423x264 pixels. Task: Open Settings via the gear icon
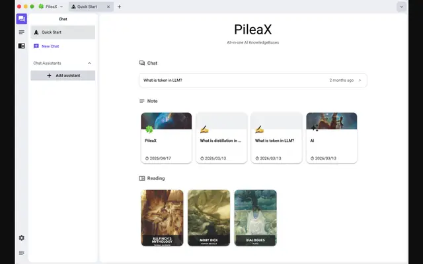coord(22,238)
